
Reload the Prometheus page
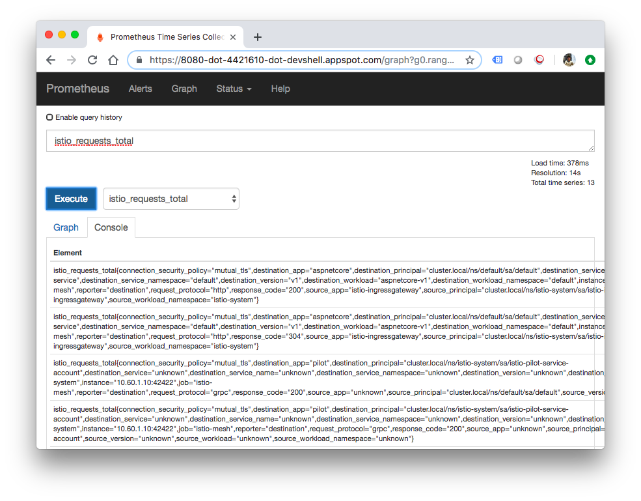92,60
